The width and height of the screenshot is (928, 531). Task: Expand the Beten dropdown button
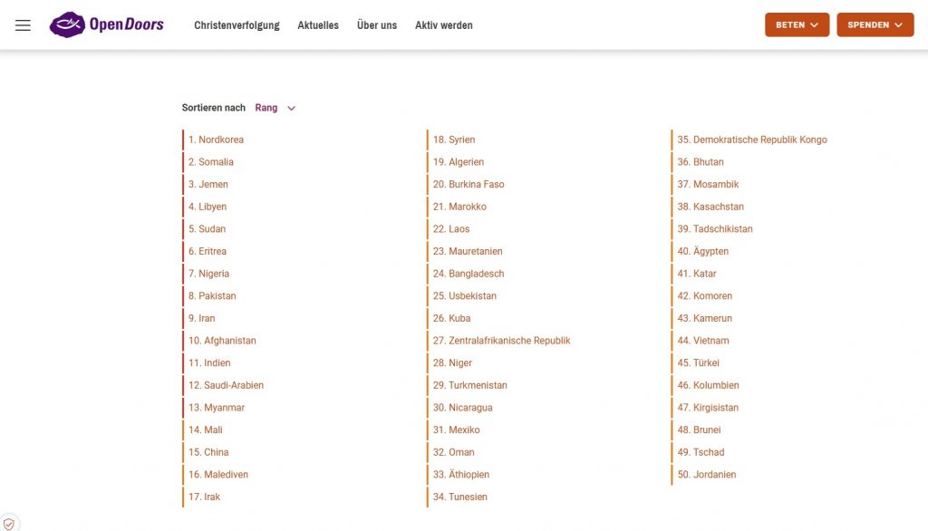[x=797, y=25]
